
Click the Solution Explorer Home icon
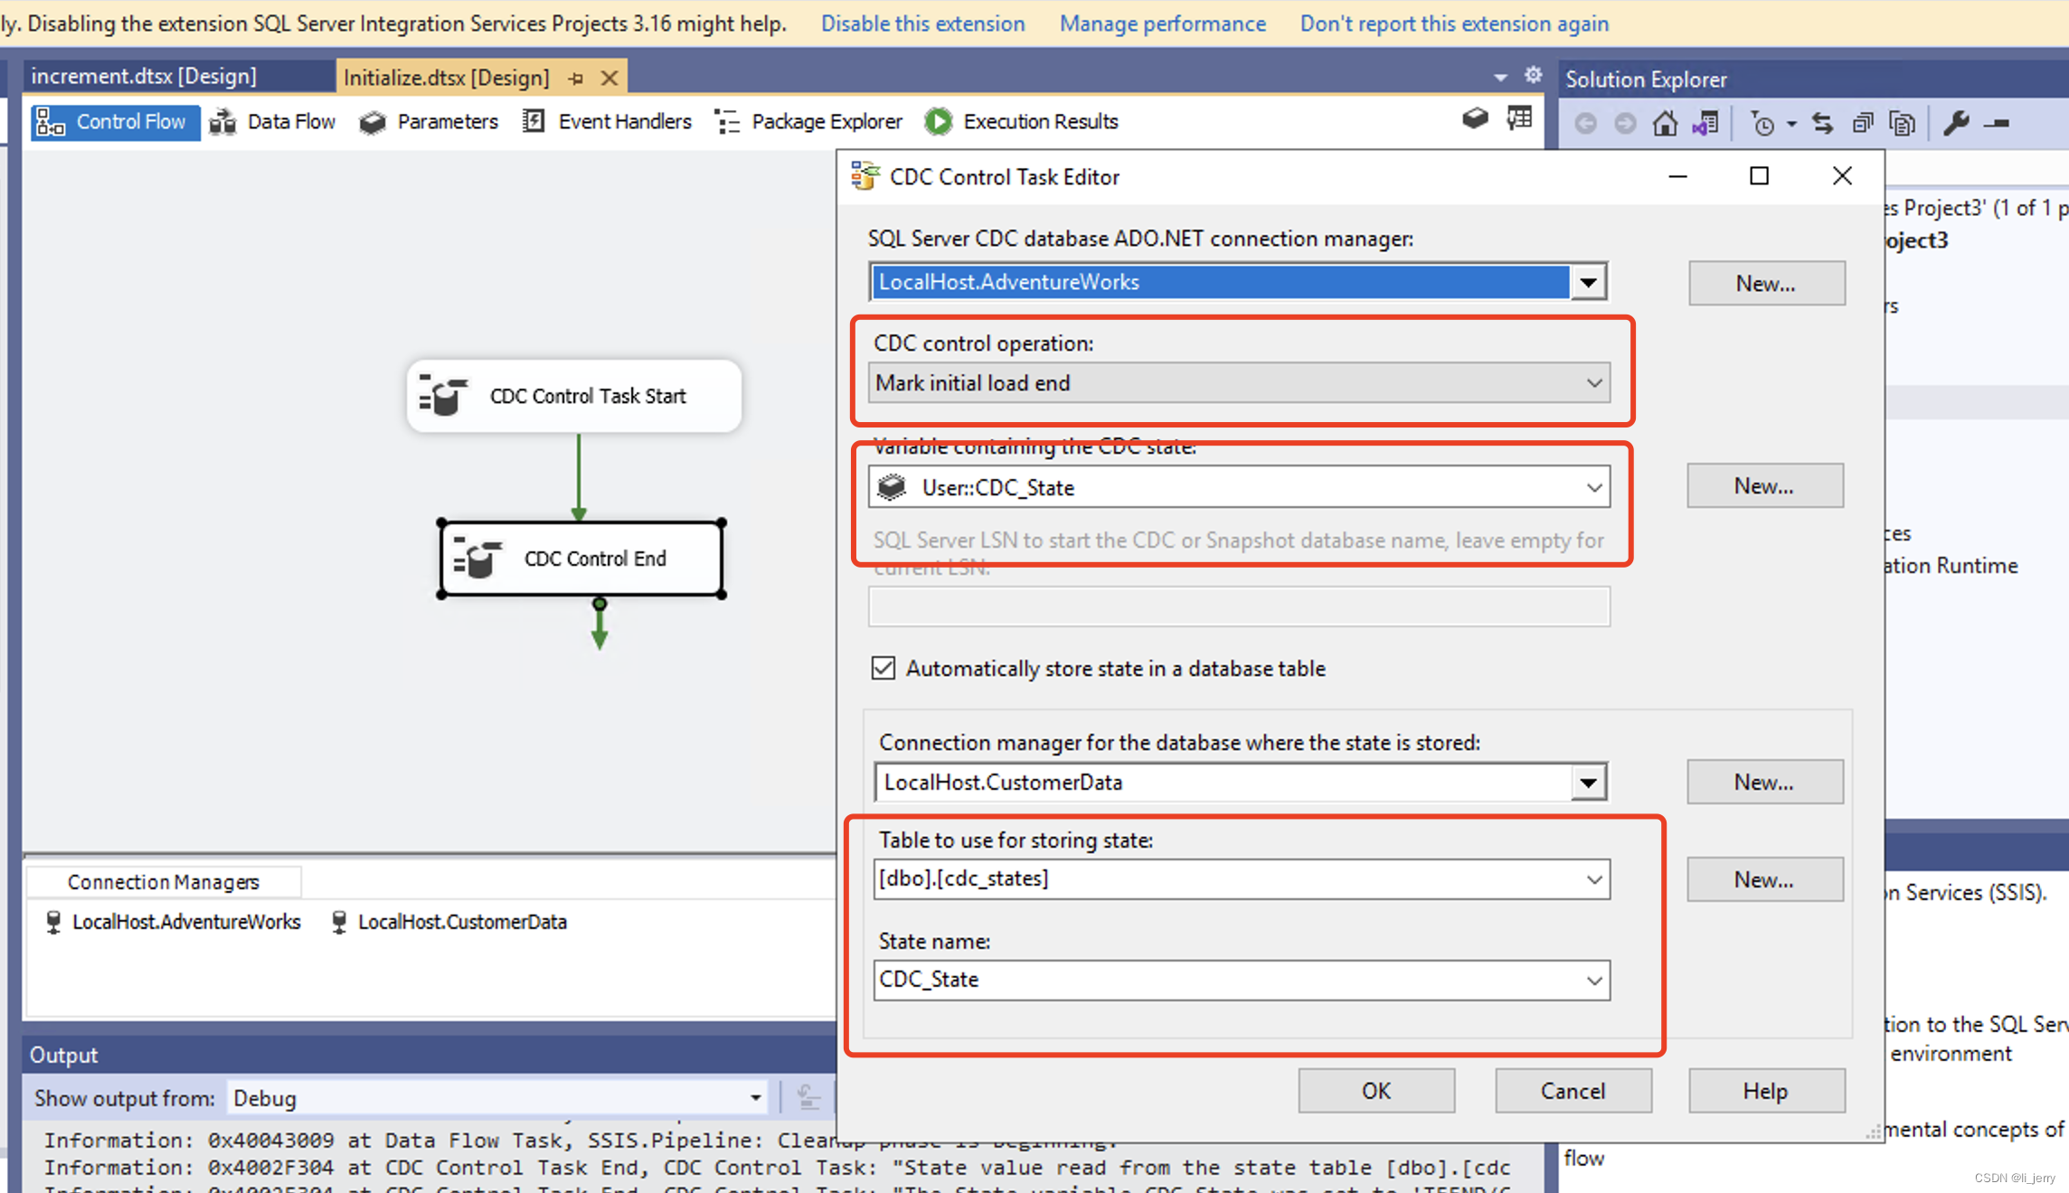coord(1665,123)
